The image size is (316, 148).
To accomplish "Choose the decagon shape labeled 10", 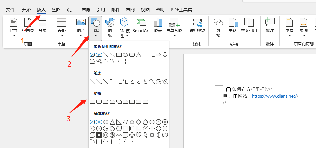I will click(x=92, y=129).
